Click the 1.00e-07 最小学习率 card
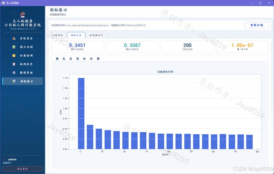Screen dimensions: 274x174 tap(242, 47)
